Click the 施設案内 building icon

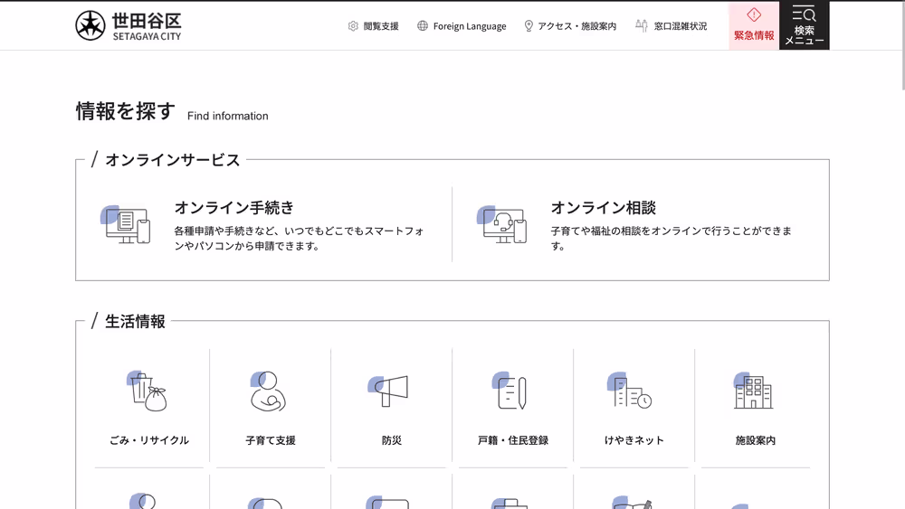(x=753, y=391)
